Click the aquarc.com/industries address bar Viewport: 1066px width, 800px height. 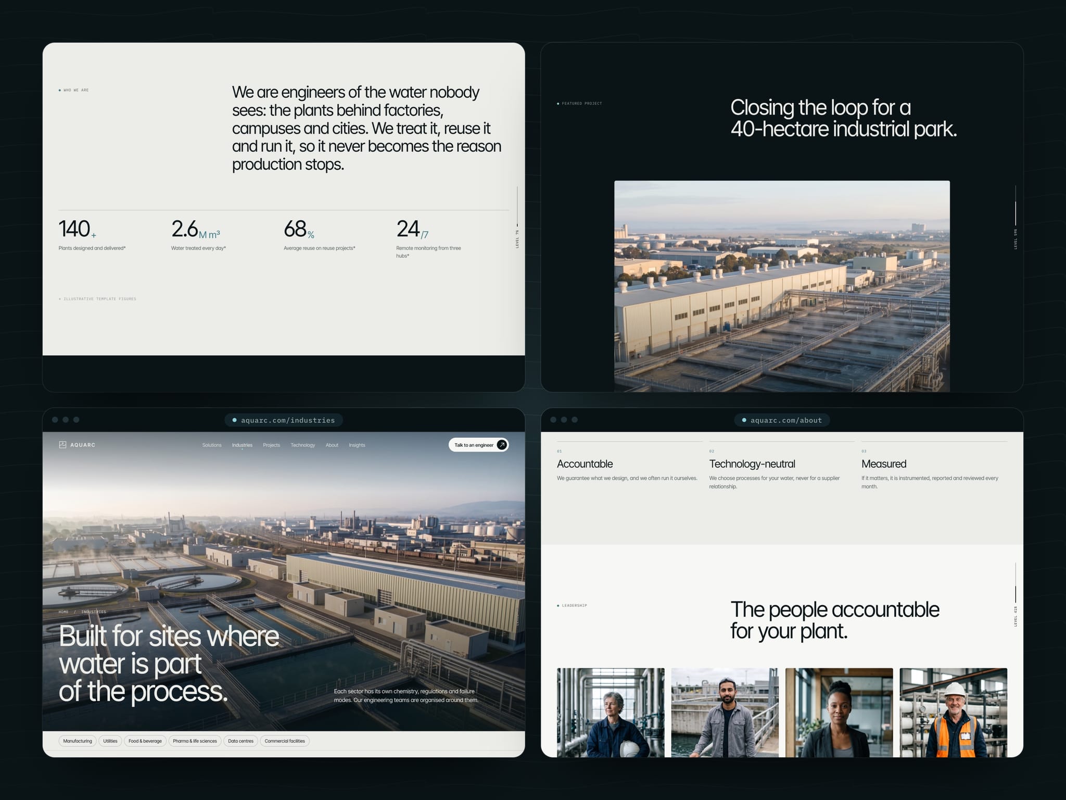point(284,420)
